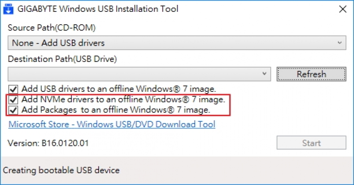
Task: Click the Version B16.0120.01 text
Action: [x=48, y=143]
